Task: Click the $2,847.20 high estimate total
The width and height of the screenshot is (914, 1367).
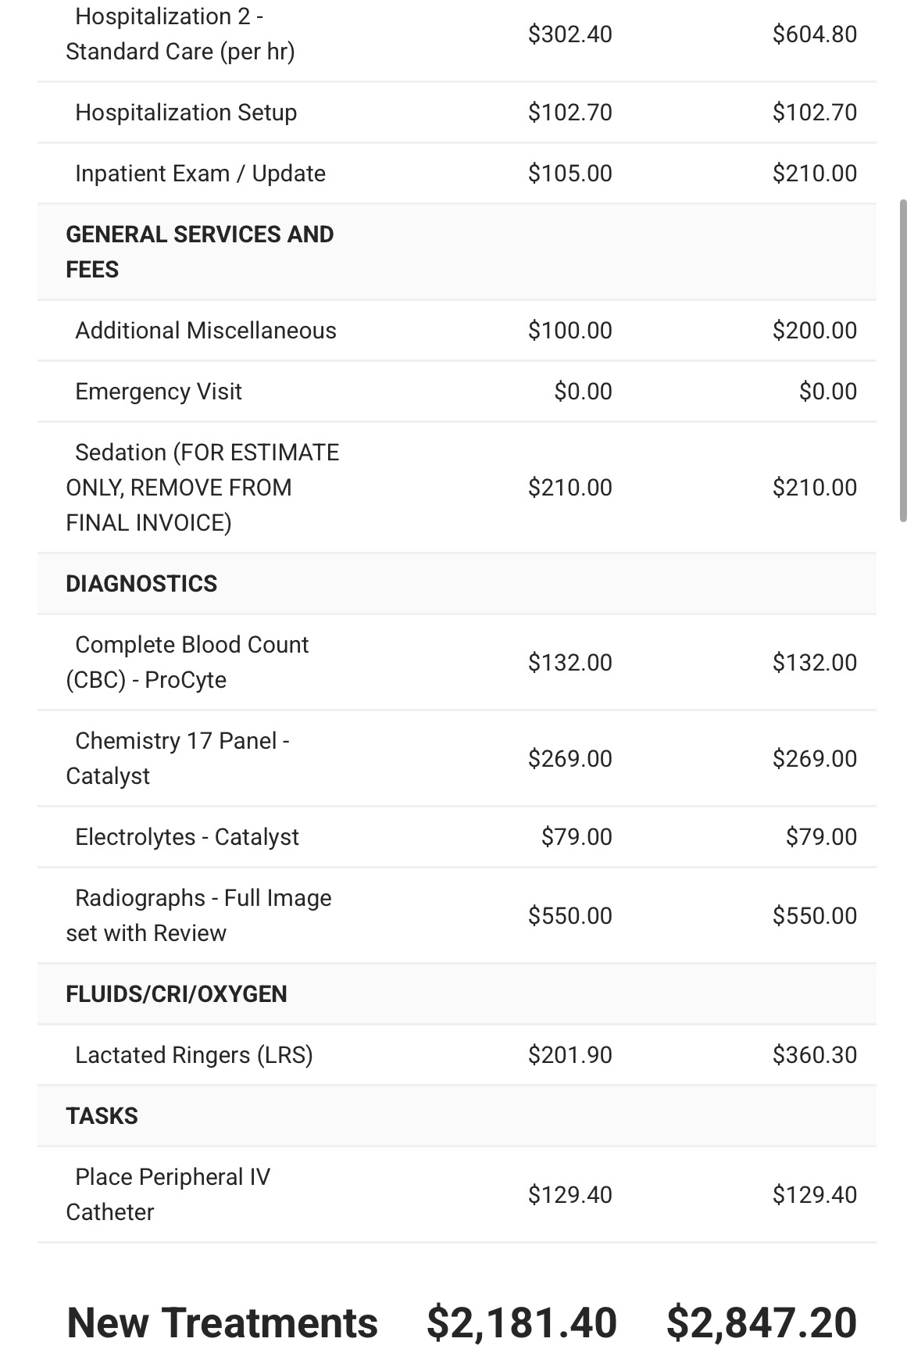Action: [x=762, y=1323]
